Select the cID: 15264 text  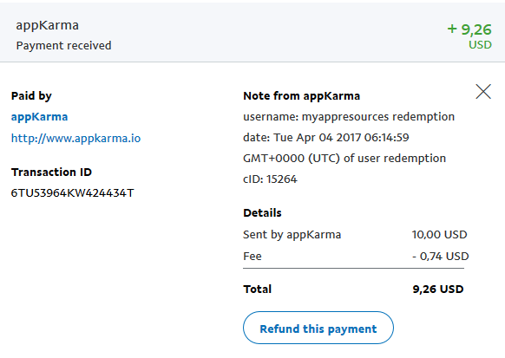coord(270,179)
